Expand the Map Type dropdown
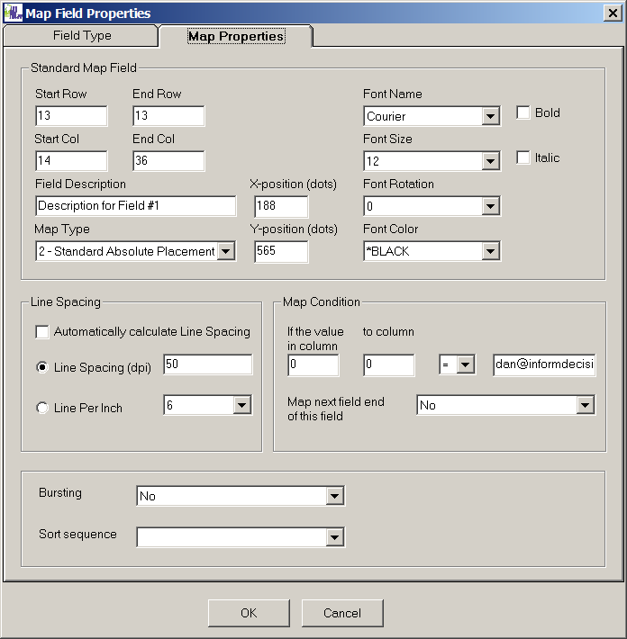Viewport: 627px width, 639px height. click(x=226, y=252)
